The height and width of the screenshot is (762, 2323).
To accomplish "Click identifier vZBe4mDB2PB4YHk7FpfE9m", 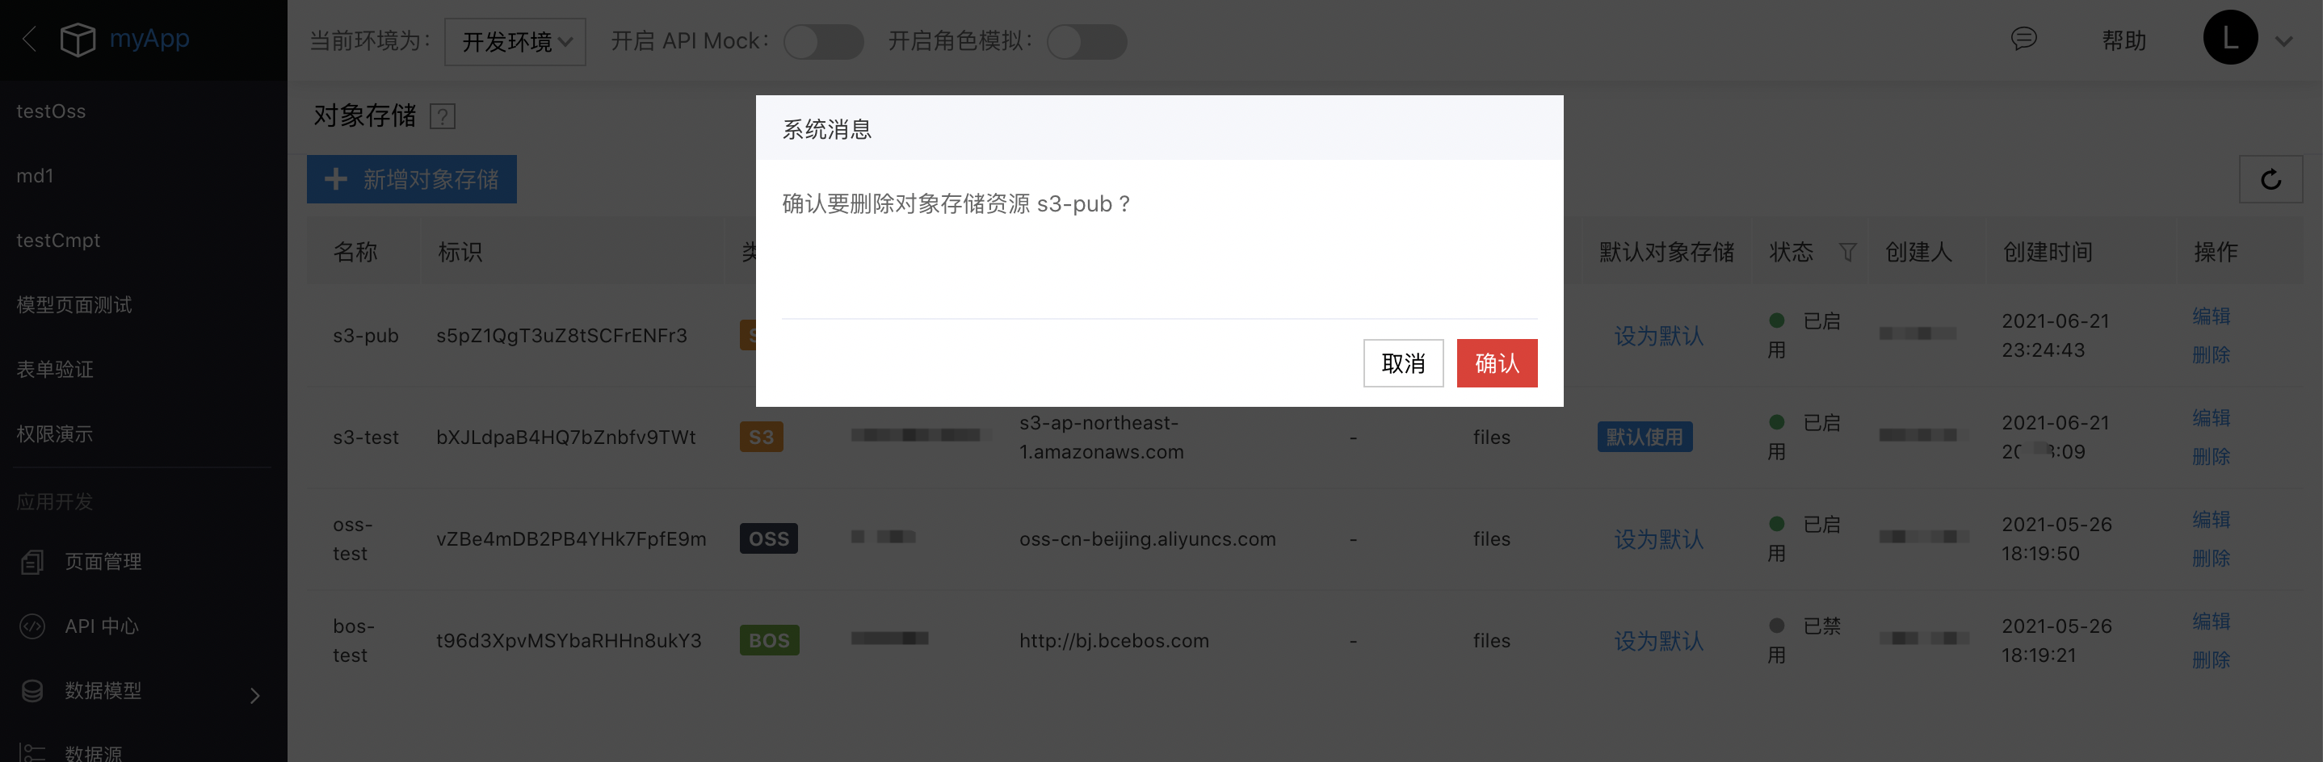I will click(x=572, y=539).
